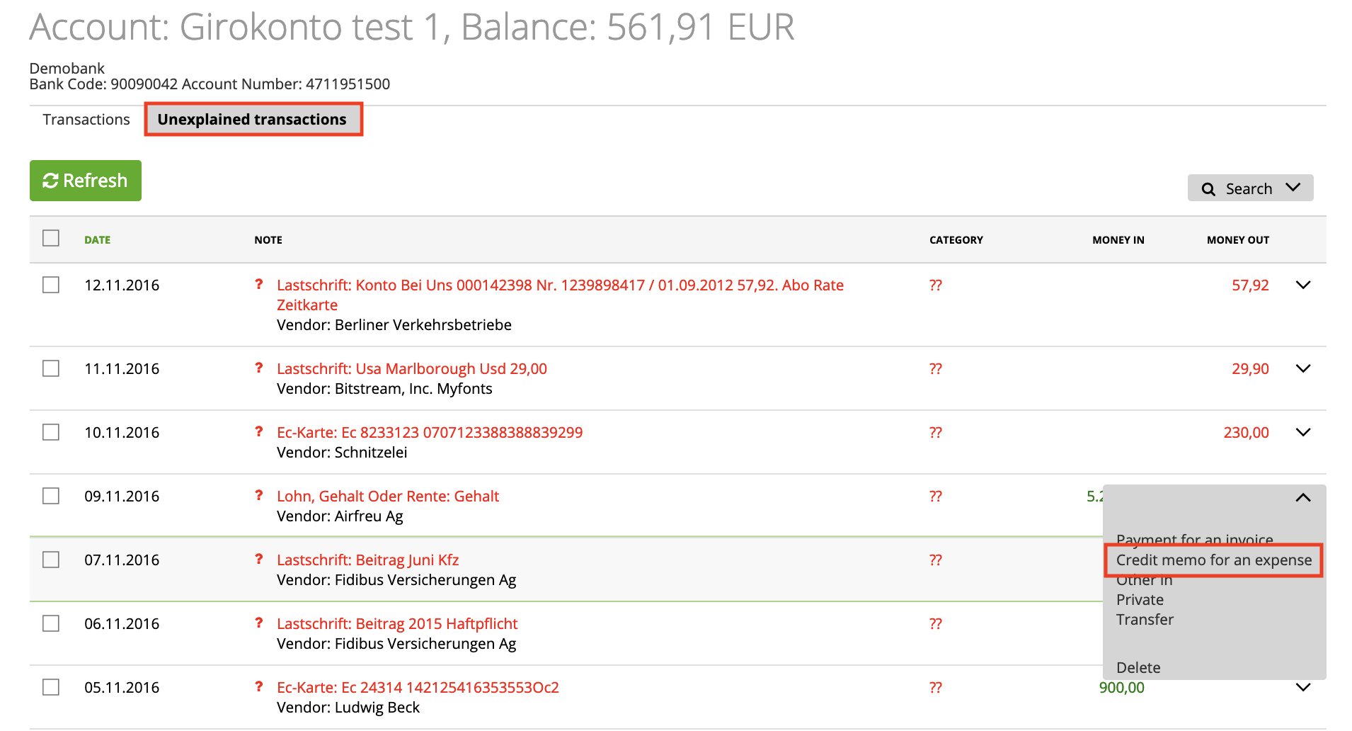
Task: Click the question mark icon for Usa Marlborough transaction
Action: [259, 368]
